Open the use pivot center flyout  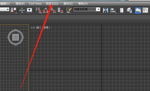tap(13, 10)
